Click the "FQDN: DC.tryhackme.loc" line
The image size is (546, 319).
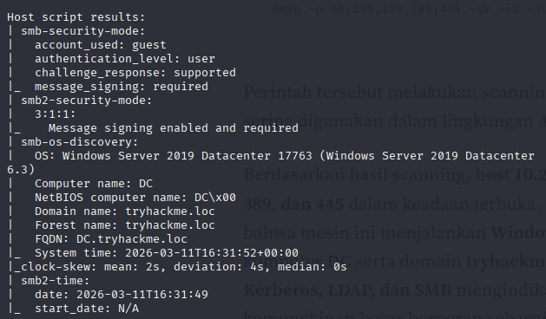tap(111, 239)
